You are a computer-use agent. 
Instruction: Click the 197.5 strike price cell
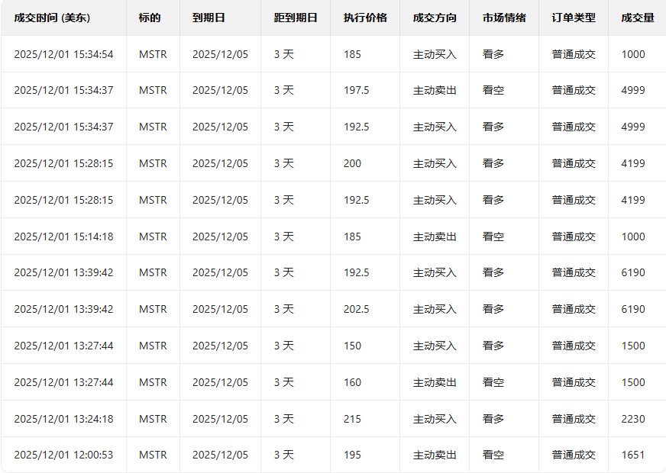point(356,90)
